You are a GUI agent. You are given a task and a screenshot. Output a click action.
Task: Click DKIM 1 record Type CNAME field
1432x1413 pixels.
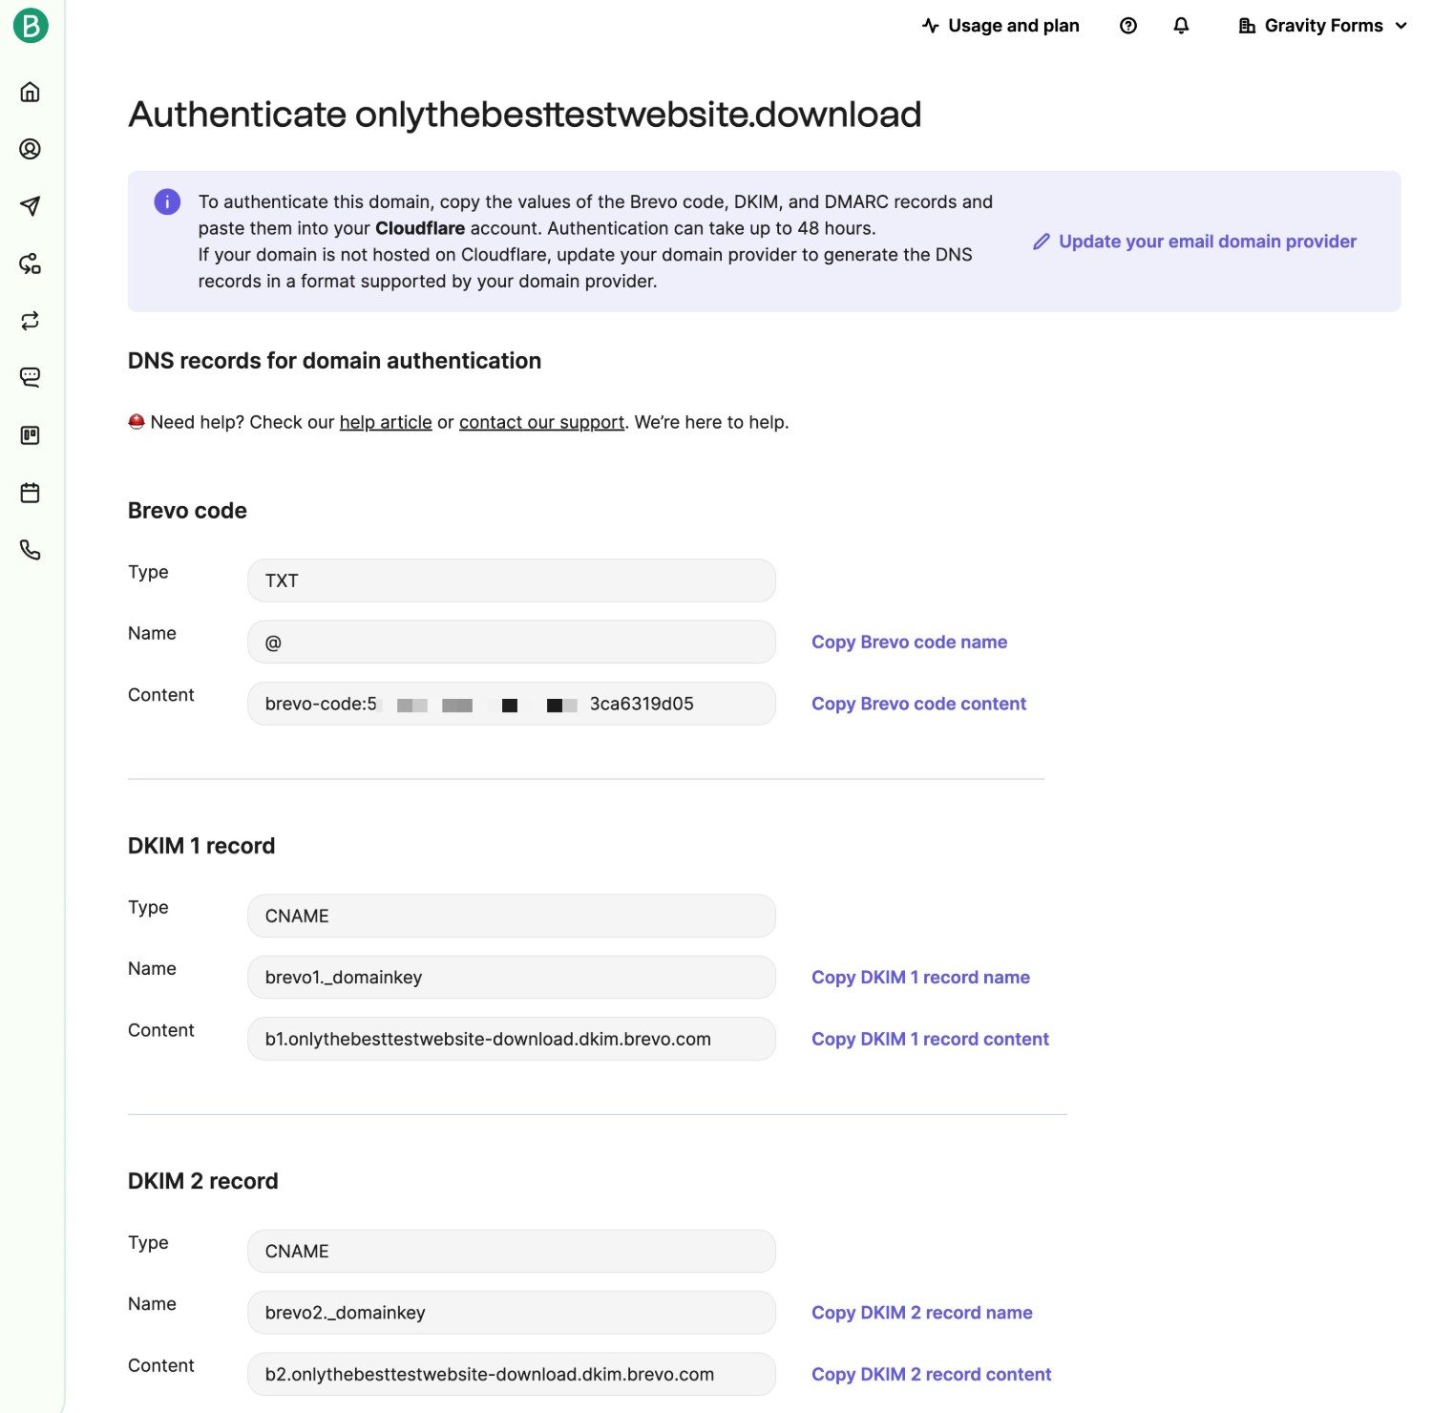[512, 916]
